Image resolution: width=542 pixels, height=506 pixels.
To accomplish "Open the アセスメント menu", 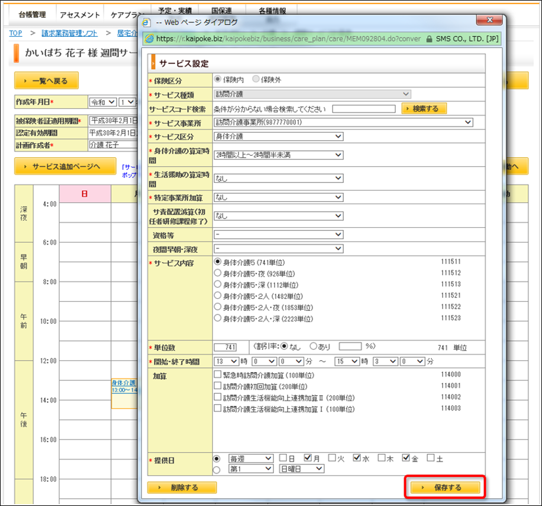I will pyautogui.click(x=80, y=15).
